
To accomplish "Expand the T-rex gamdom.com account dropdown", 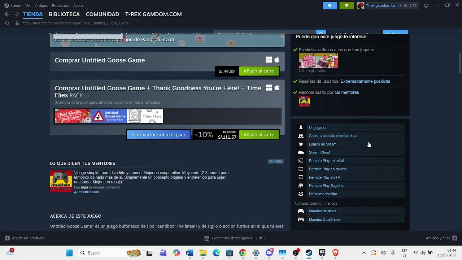I will [x=384, y=5].
